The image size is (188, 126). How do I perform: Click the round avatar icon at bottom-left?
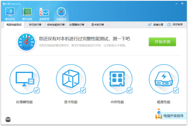(x=8, y=120)
